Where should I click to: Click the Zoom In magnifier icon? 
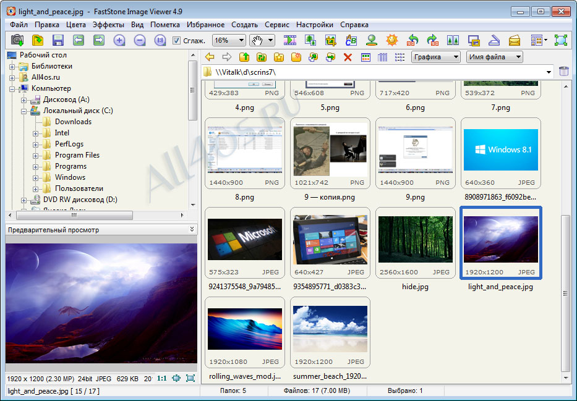119,40
